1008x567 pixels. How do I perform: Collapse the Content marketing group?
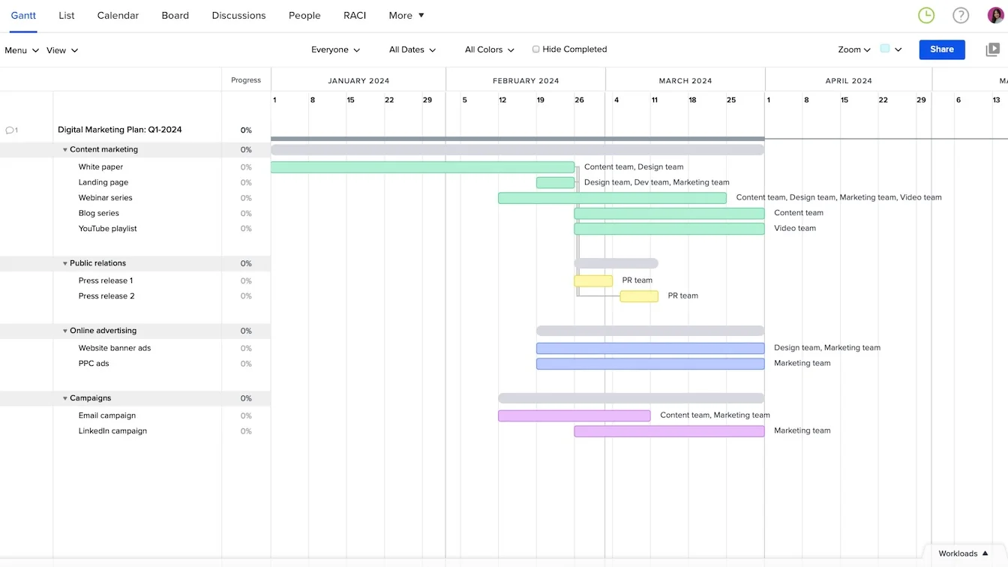65,149
